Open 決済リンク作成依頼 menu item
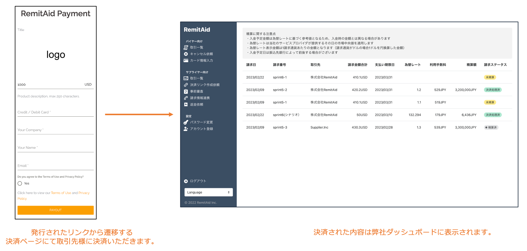Viewport: 527px width, 251px height. coord(205,85)
